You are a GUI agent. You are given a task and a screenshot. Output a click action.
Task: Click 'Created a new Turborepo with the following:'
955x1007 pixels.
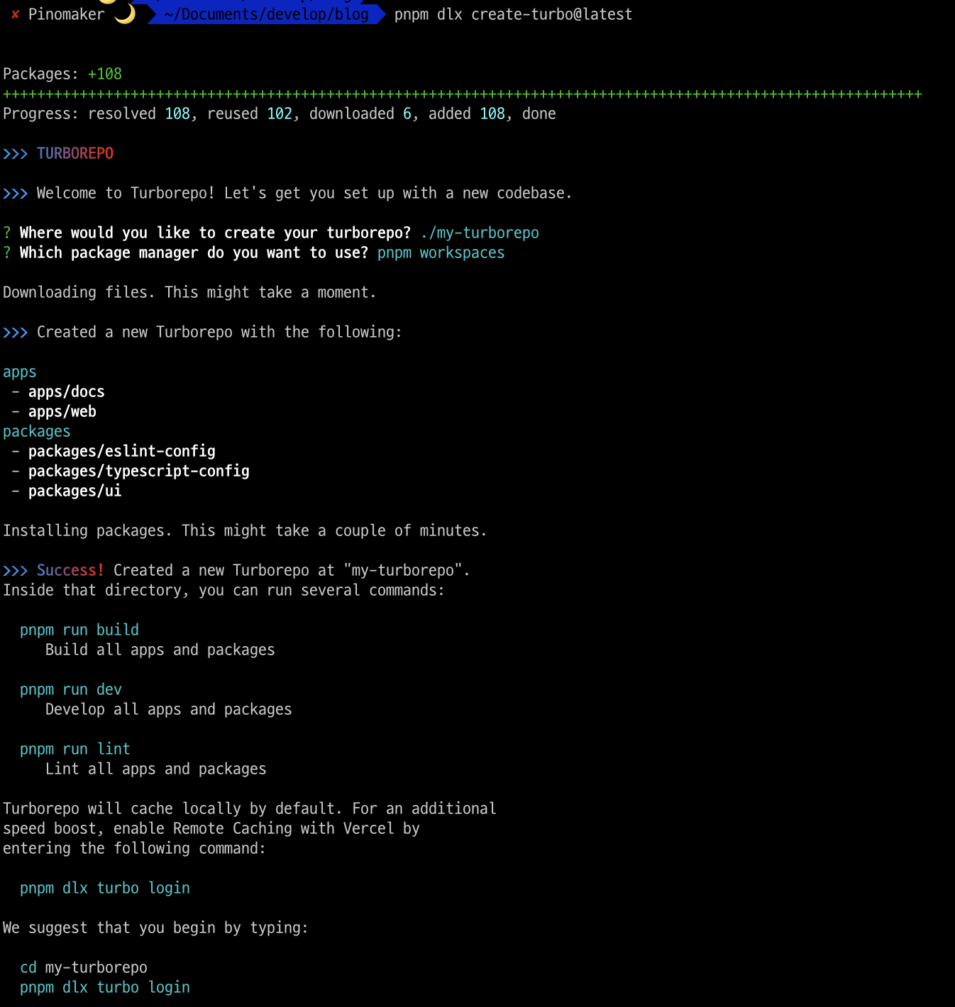220,332
